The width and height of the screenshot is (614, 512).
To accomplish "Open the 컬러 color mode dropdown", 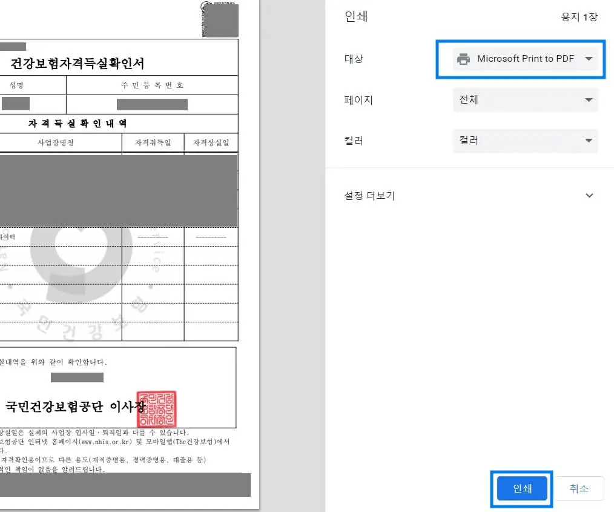I will click(526, 140).
